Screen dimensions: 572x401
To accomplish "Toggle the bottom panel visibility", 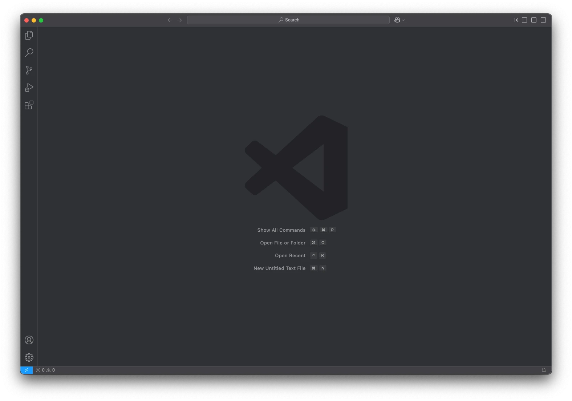I will coord(534,20).
